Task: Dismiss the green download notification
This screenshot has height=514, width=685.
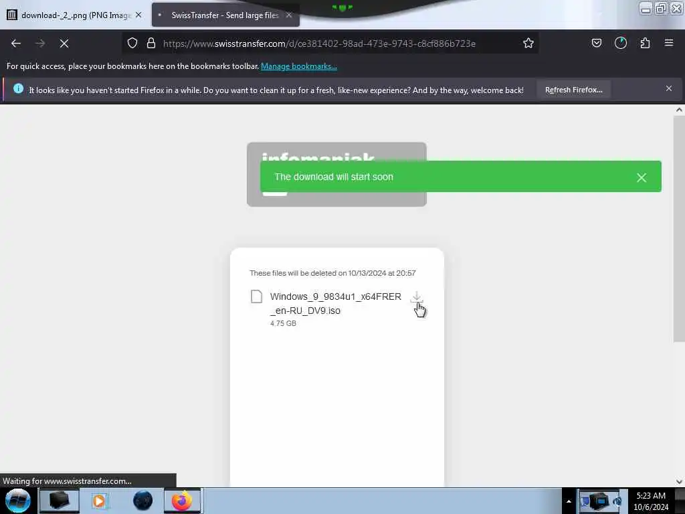Action: (642, 177)
